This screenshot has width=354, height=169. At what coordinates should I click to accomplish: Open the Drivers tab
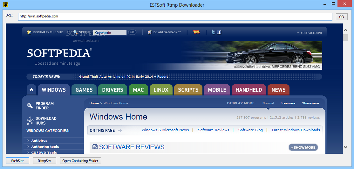(113, 90)
